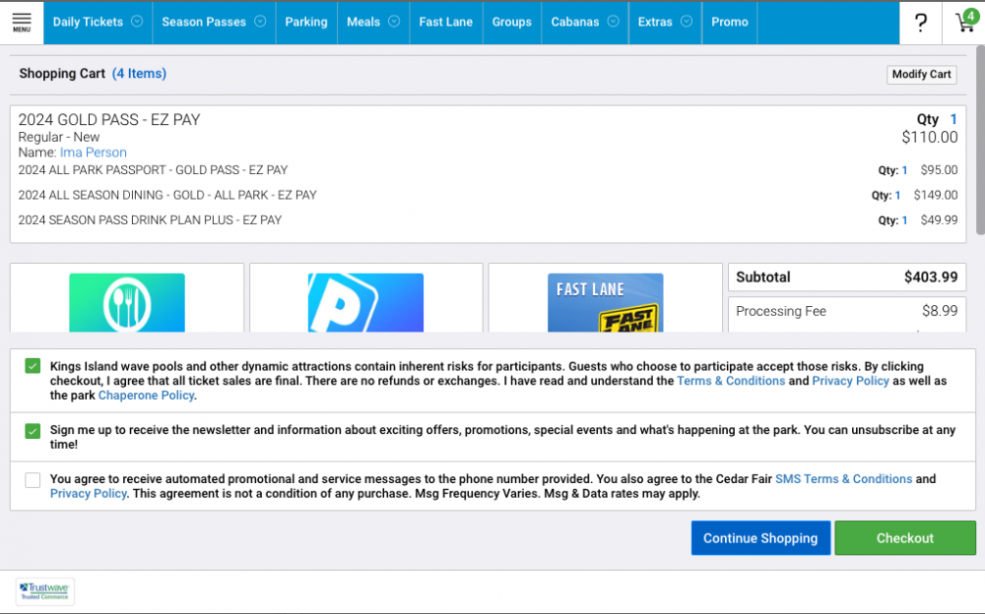
Task: Check the automated SMS messages checkbox
Action: [x=33, y=480]
